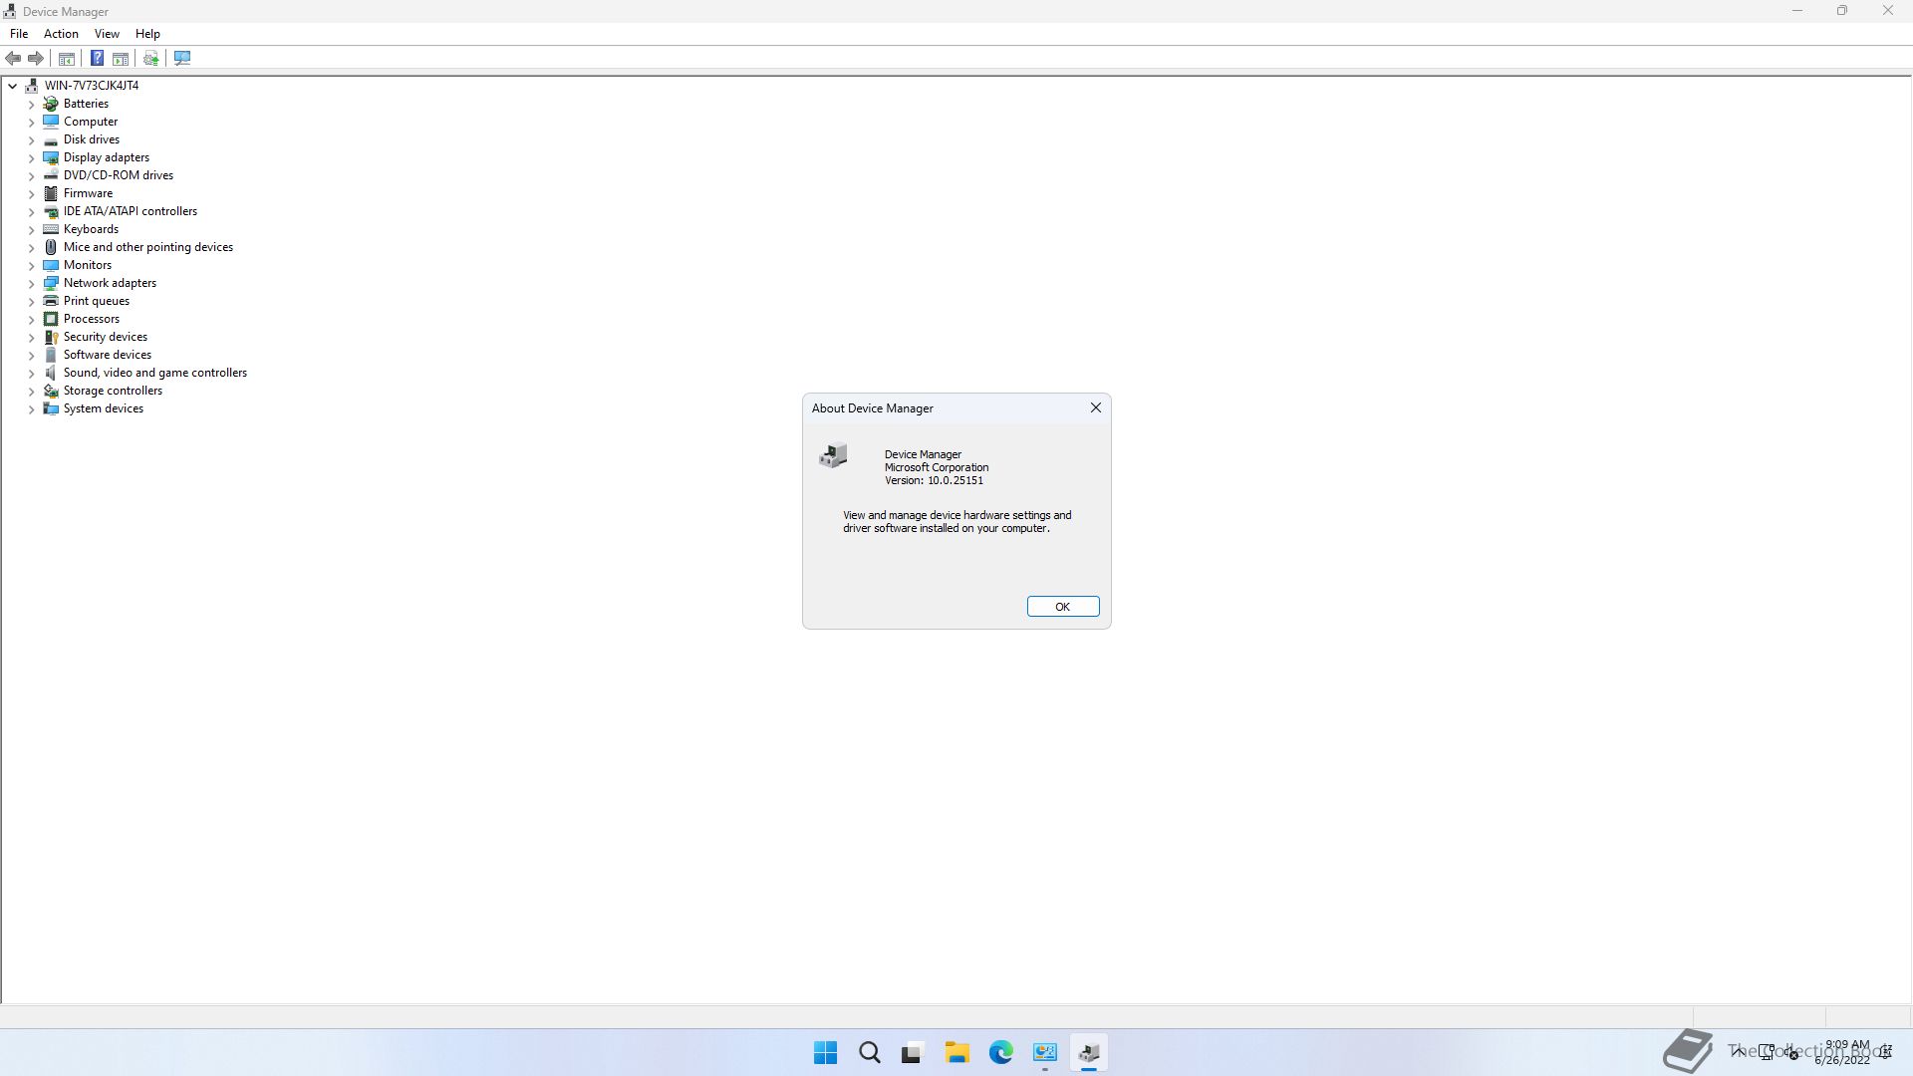1913x1076 pixels.
Task: Toggle the Show/Hide Console Tree toolbar icon
Action: point(67,59)
